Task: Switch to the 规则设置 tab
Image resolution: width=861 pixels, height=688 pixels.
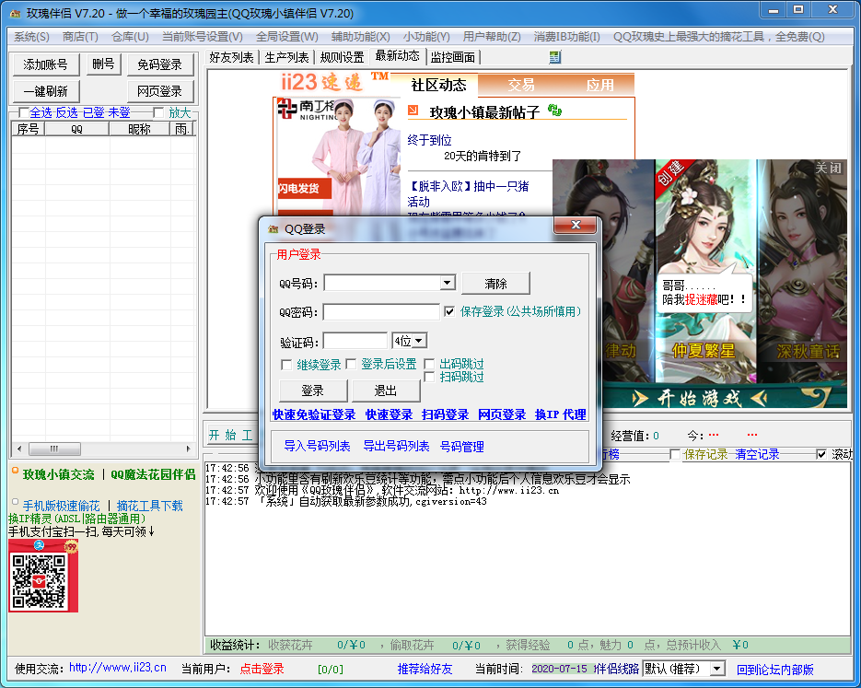Action: click(x=342, y=57)
